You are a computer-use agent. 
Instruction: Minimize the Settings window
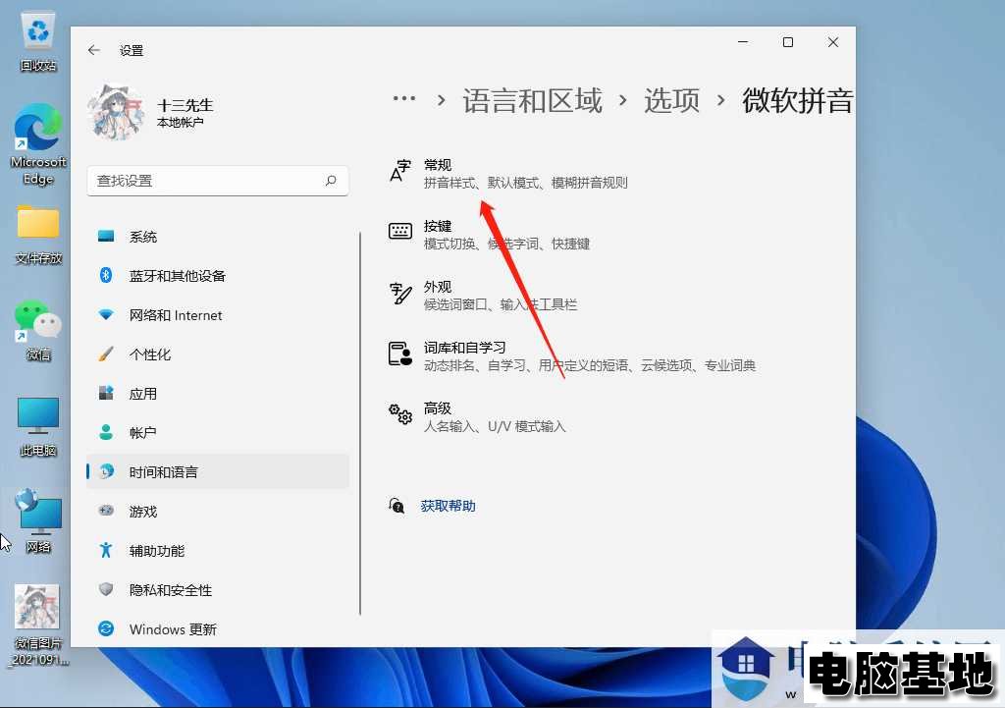(743, 41)
